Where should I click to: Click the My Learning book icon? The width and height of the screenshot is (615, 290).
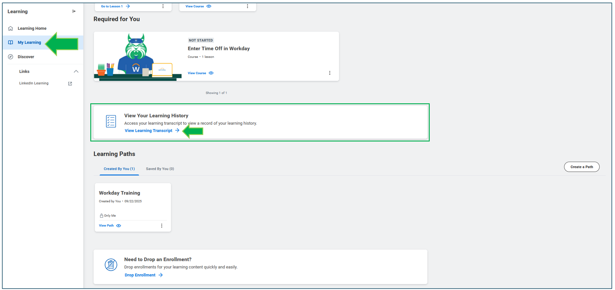pos(11,43)
